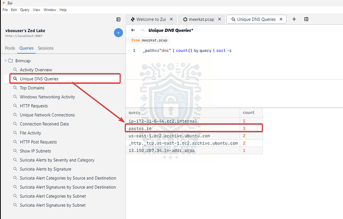
Task: Open the HTTP Requests query
Action: click(34, 106)
